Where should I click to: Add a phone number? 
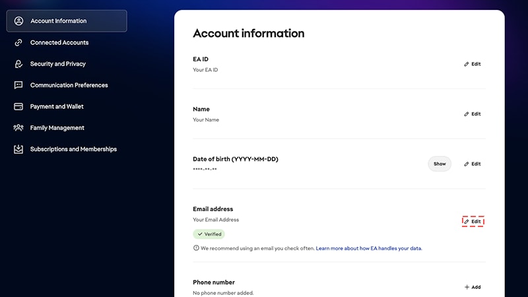click(x=473, y=287)
